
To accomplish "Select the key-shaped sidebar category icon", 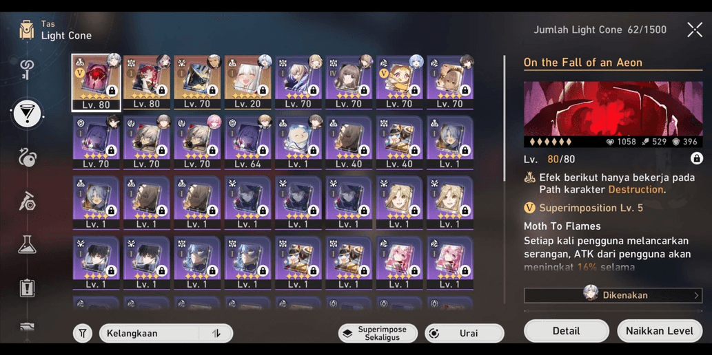I will (26, 69).
